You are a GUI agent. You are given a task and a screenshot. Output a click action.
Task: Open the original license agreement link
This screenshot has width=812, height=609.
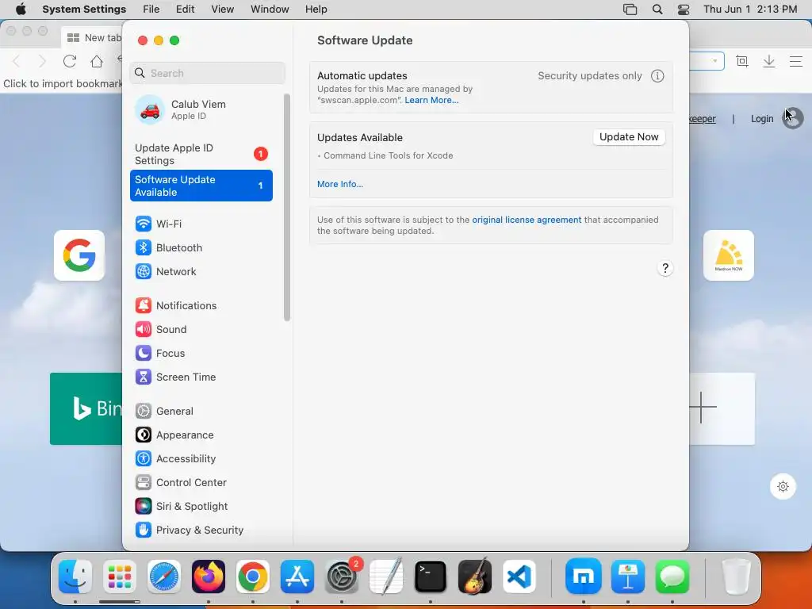527,220
